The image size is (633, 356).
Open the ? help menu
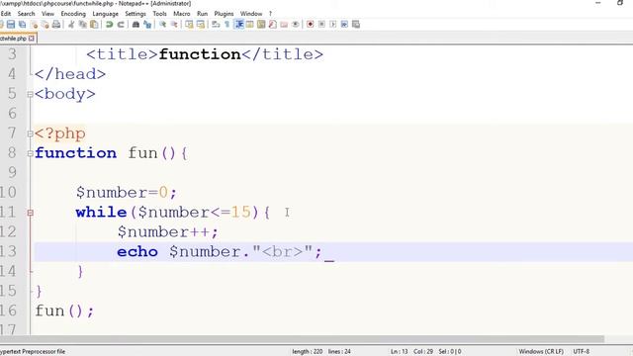[270, 14]
